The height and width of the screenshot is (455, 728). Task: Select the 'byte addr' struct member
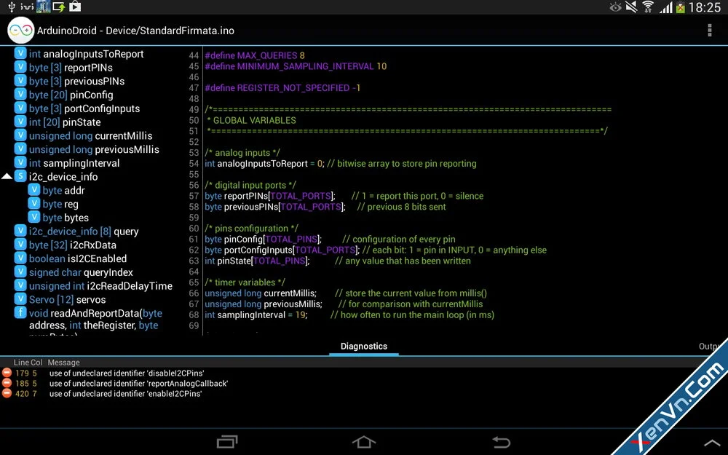(63, 191)
